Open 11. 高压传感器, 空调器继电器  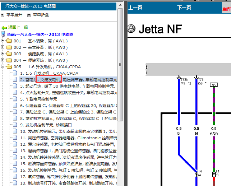[69, 138]
